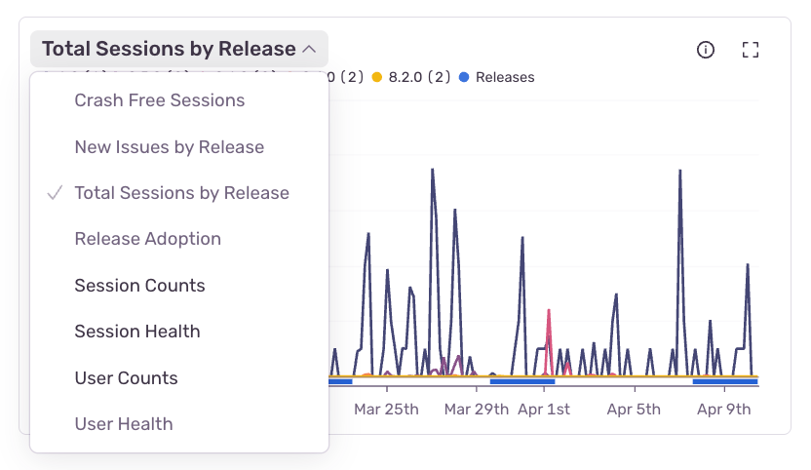Select Release Adoption from the list
The height and width of the screenshot is (470, 811).
(147, 239)
